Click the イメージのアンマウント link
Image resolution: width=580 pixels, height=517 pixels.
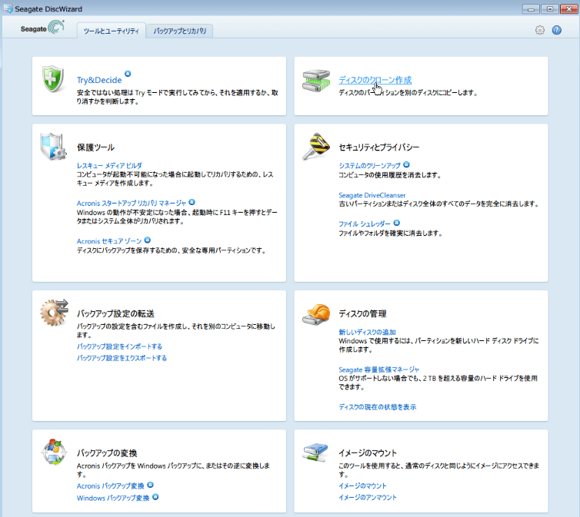pyautogui.click(x=368, y=497)
